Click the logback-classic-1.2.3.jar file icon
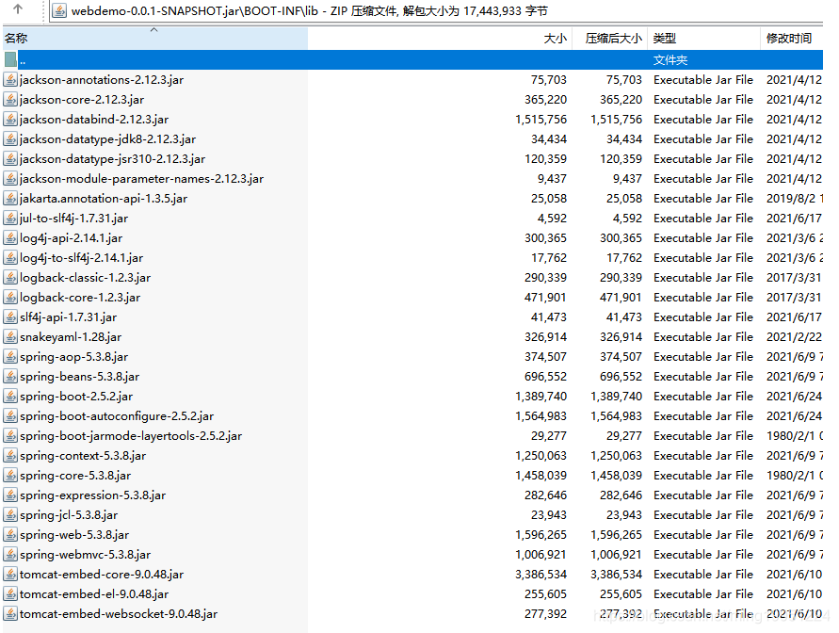 [x=10, y=278]
